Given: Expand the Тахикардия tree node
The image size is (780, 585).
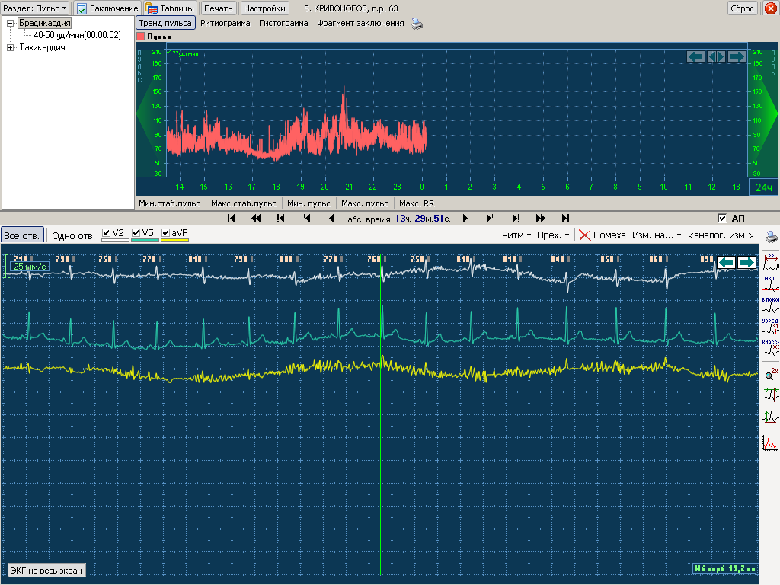Looking at the screenshot, I should (x=10, y=47).
